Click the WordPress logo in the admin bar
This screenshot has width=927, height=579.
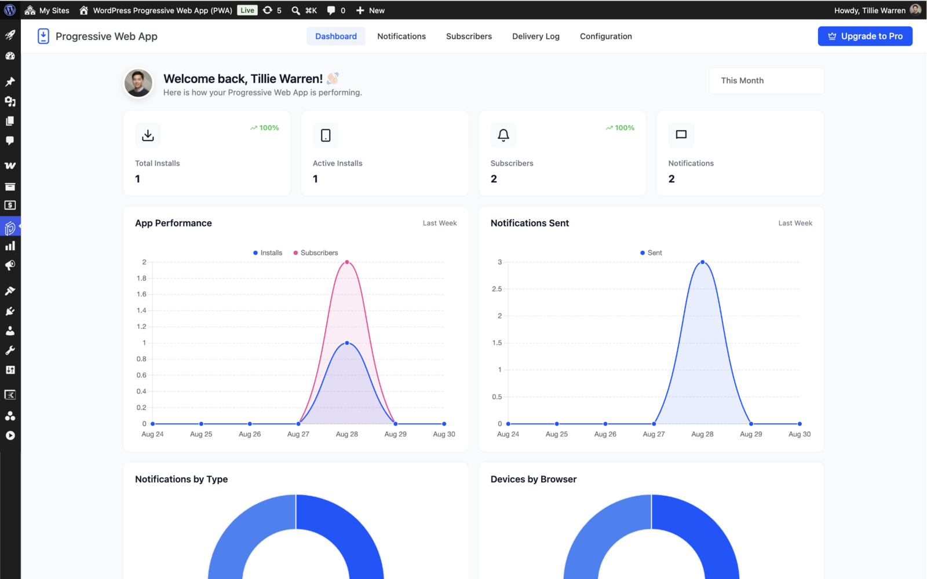point(10,10)
